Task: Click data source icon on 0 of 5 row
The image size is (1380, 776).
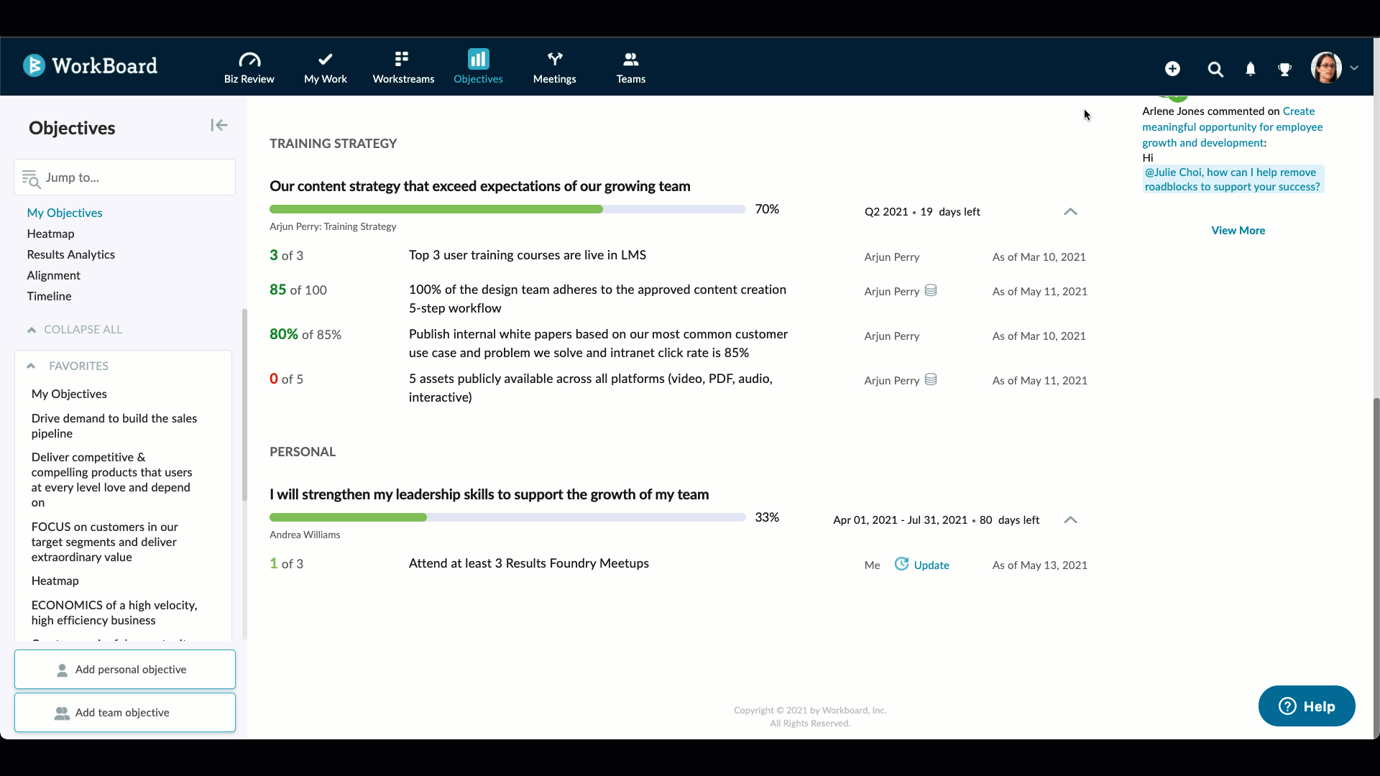Action: pos(930,379)
